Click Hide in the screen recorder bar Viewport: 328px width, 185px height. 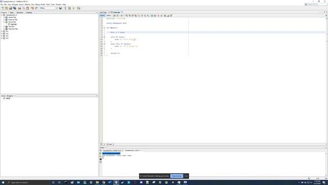186,176
